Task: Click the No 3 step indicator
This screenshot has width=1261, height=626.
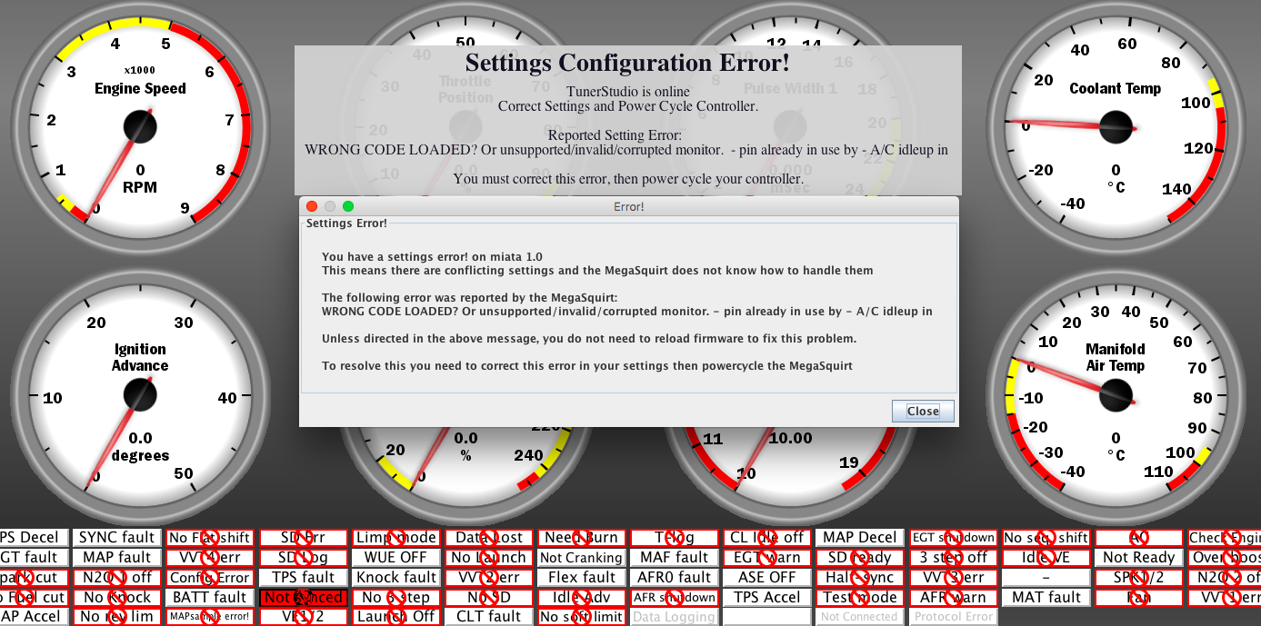Action: tap(395, 597)
